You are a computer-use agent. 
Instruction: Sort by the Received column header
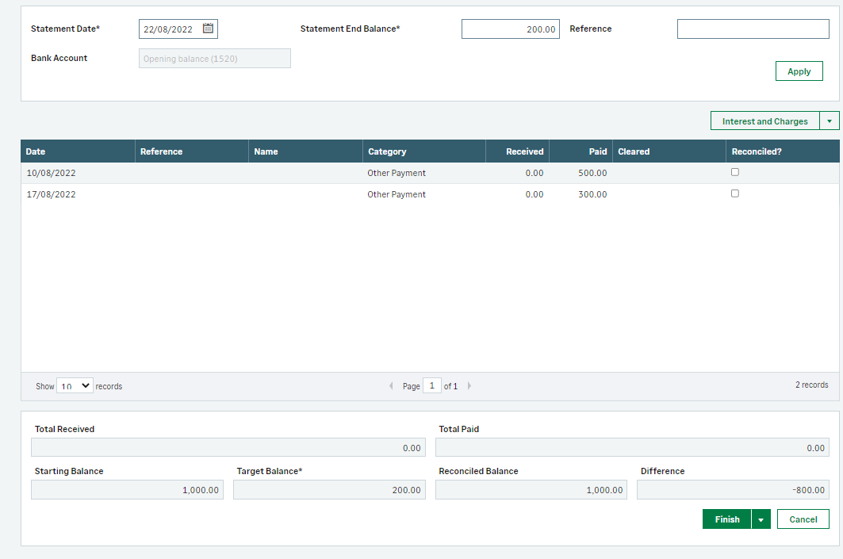524,151
